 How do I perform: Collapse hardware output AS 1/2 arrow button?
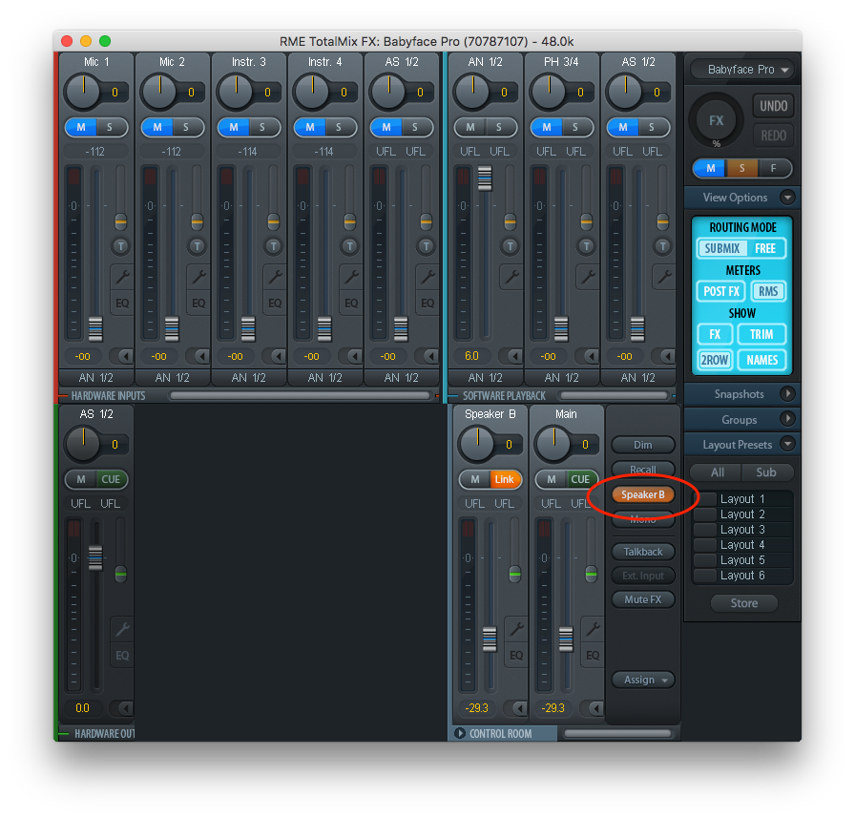pyautogui.click(x=123, y=708)
